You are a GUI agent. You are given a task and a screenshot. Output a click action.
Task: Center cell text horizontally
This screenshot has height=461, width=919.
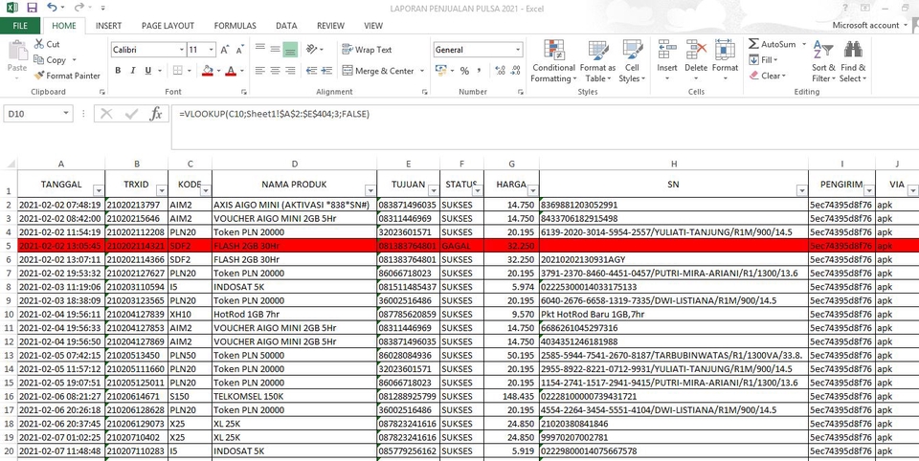tap(275, 70)
